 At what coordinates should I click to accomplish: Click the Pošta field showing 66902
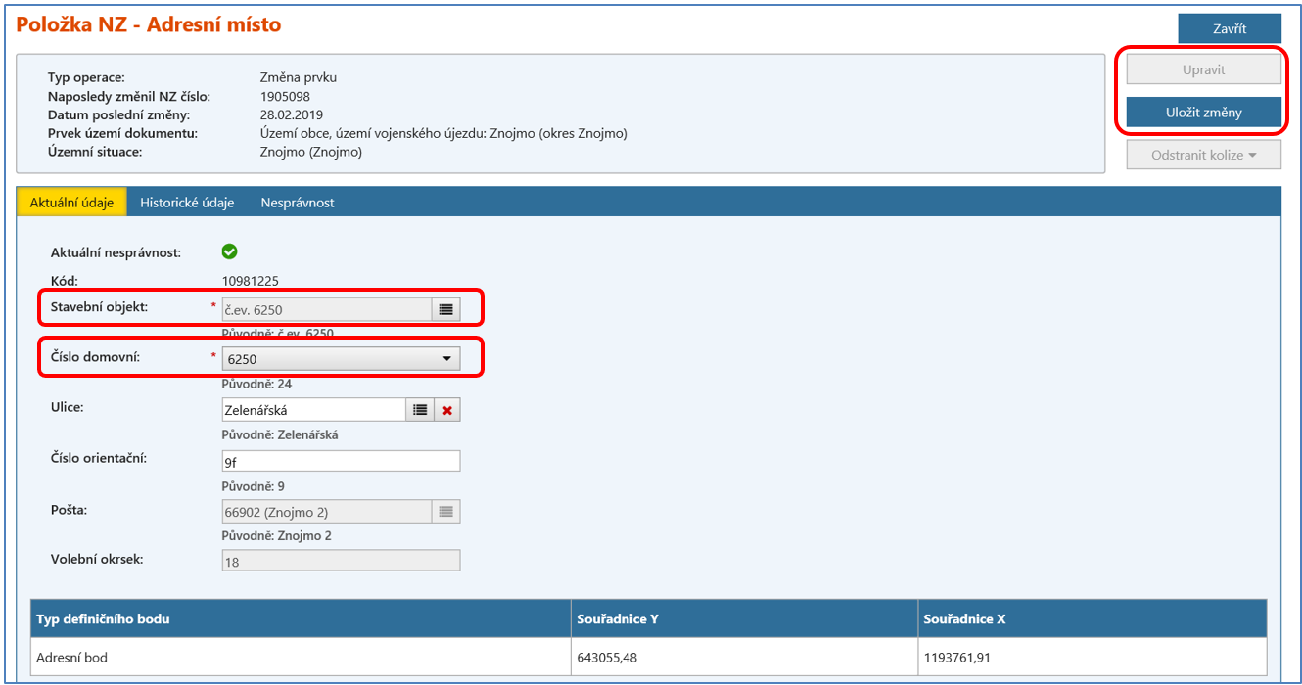click(x=327, y=511)
